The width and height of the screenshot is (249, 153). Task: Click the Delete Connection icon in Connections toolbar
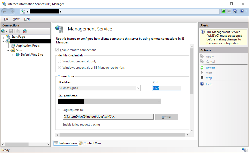point(25,31)
